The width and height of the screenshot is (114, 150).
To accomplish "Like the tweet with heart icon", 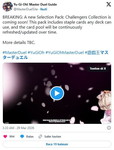I will click(5, 137).
